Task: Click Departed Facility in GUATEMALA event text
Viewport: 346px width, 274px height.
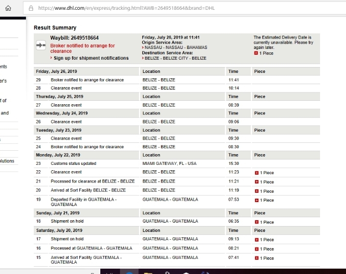Action: tap(84, 202)
